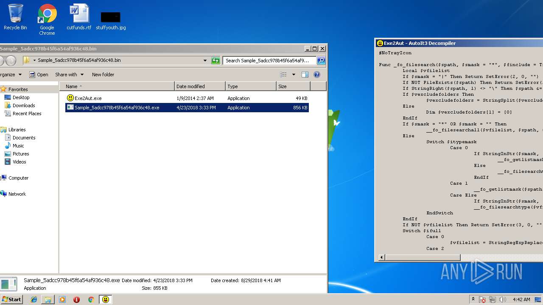The image size is (543, 305).
Task: Click the Chrome taskbar icon
Action: click(x=91, y=299)
